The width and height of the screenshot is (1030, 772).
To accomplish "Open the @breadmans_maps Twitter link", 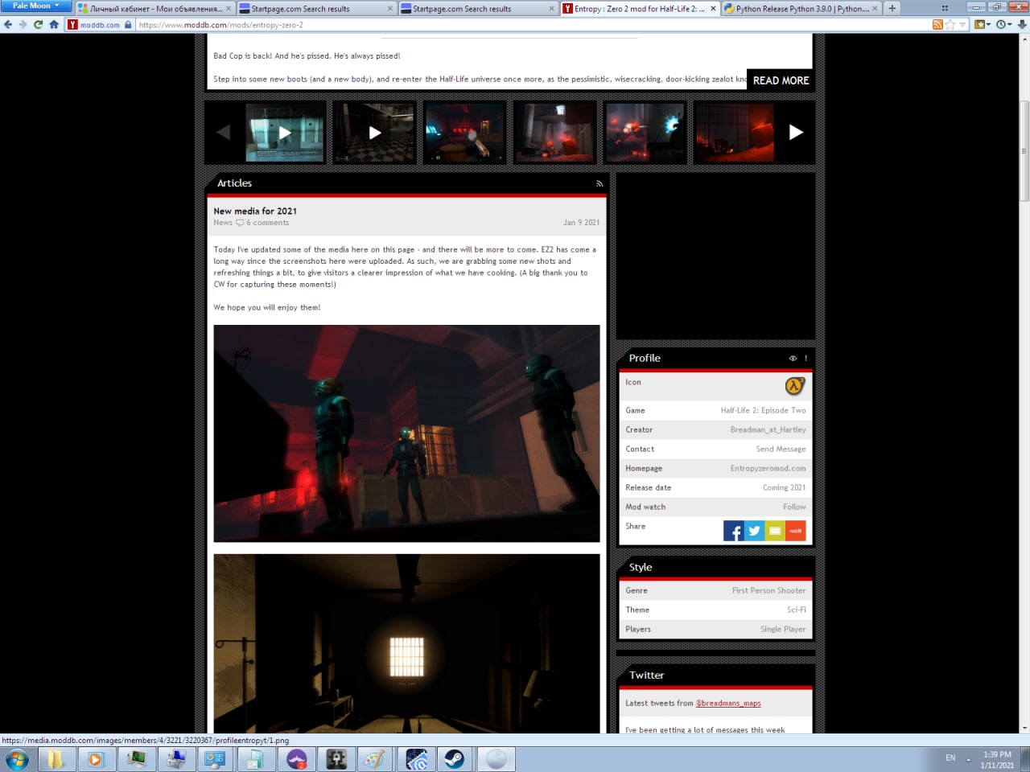I will pos(728,703).
